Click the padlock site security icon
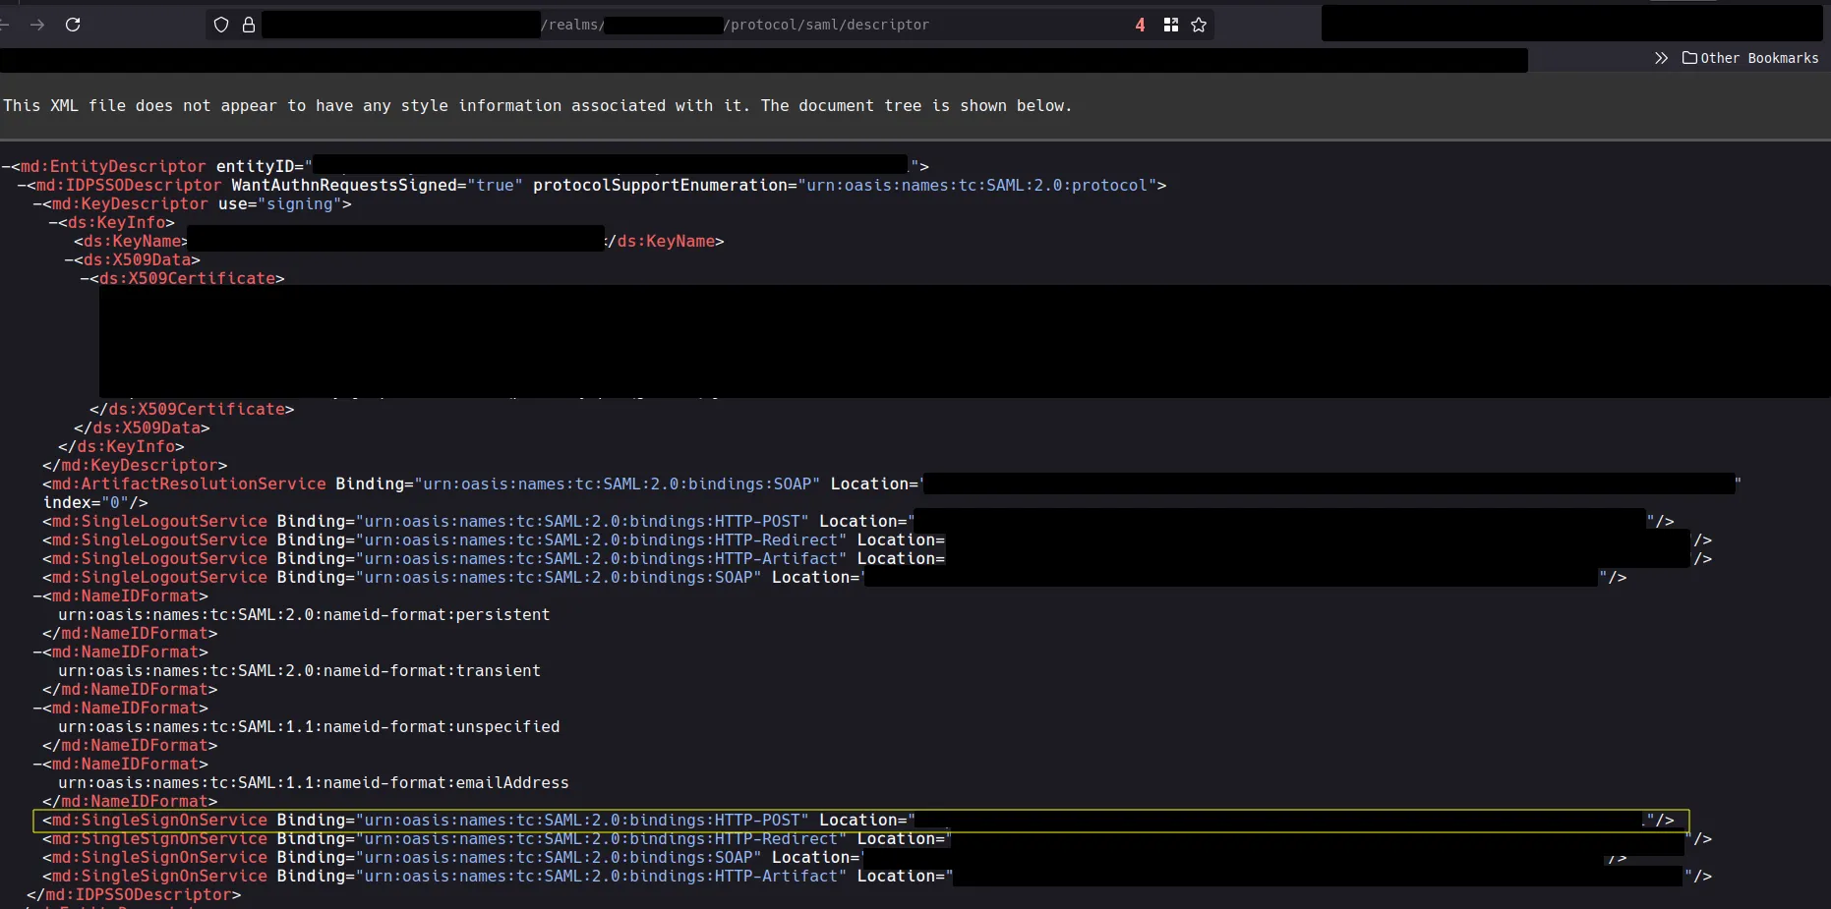The image size is (1831, 909). pos(248,25)
